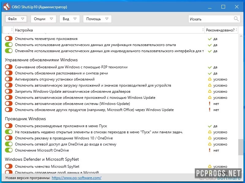This screenshot has height=183, width=245.
Task: Click yellow triangle for OneDrive ads row
Action: point(210,138)
